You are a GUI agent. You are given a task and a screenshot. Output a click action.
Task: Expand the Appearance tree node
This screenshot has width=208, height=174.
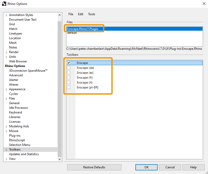[6, 89]
